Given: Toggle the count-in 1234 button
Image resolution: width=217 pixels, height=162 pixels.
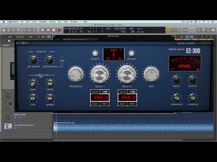Looking at the screenshot, I should point(185,30).
